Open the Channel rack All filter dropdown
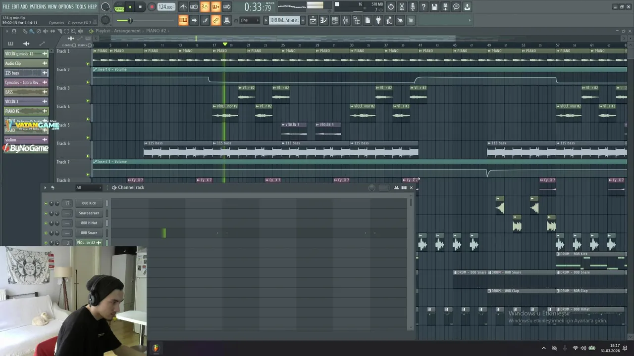 [88, 187]
